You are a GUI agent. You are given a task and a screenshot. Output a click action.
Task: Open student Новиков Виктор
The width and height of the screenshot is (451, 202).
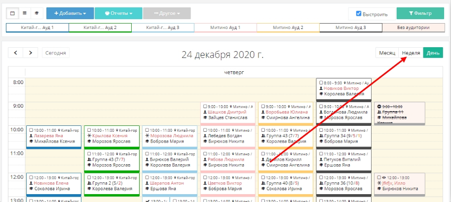point(341,88)
